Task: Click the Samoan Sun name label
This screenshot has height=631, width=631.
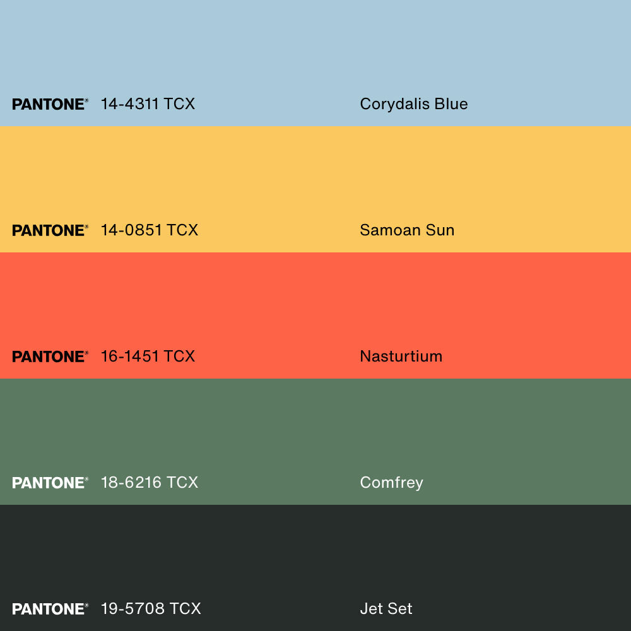Action: [x=407, y=230]
